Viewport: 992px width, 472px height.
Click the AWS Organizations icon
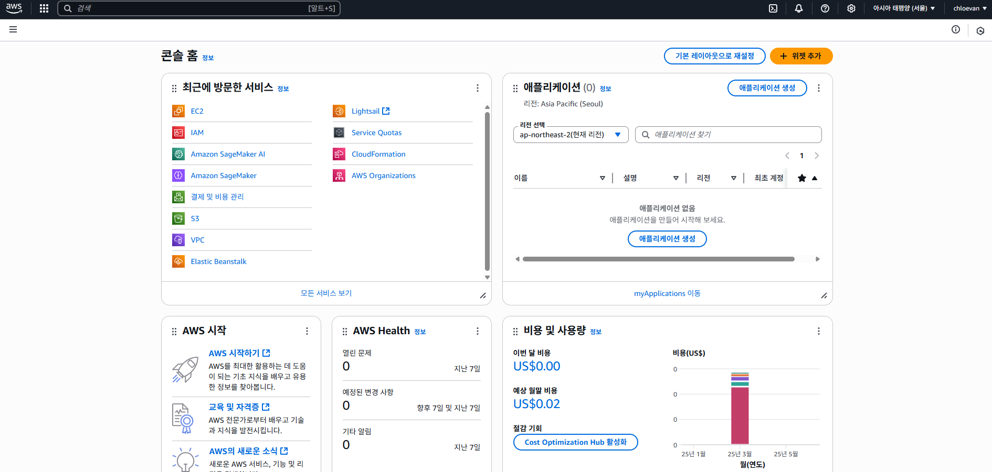coord(339,175)
